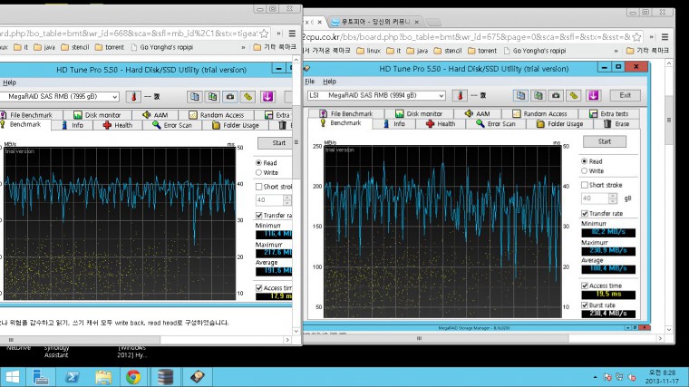Options icon in left HD Tune toolbar
This screenshot has height=387, width=689.
pos(247,97)
